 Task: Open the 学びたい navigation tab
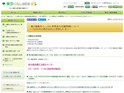62,12
